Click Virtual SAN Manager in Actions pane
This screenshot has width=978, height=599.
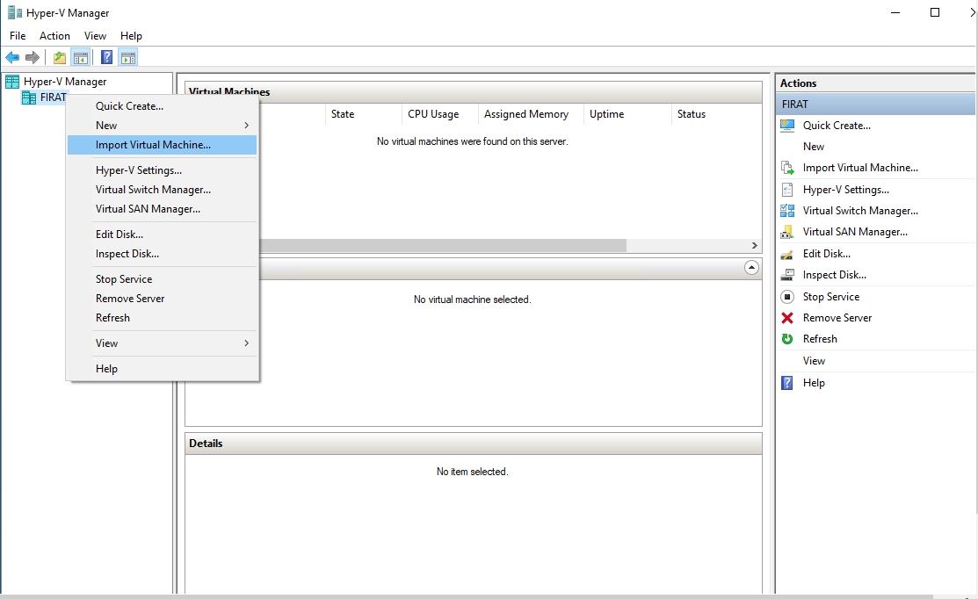click(855, 232)
